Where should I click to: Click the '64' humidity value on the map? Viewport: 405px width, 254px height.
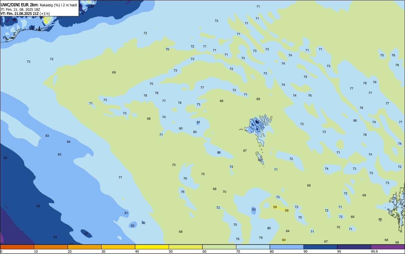point(288,231)
